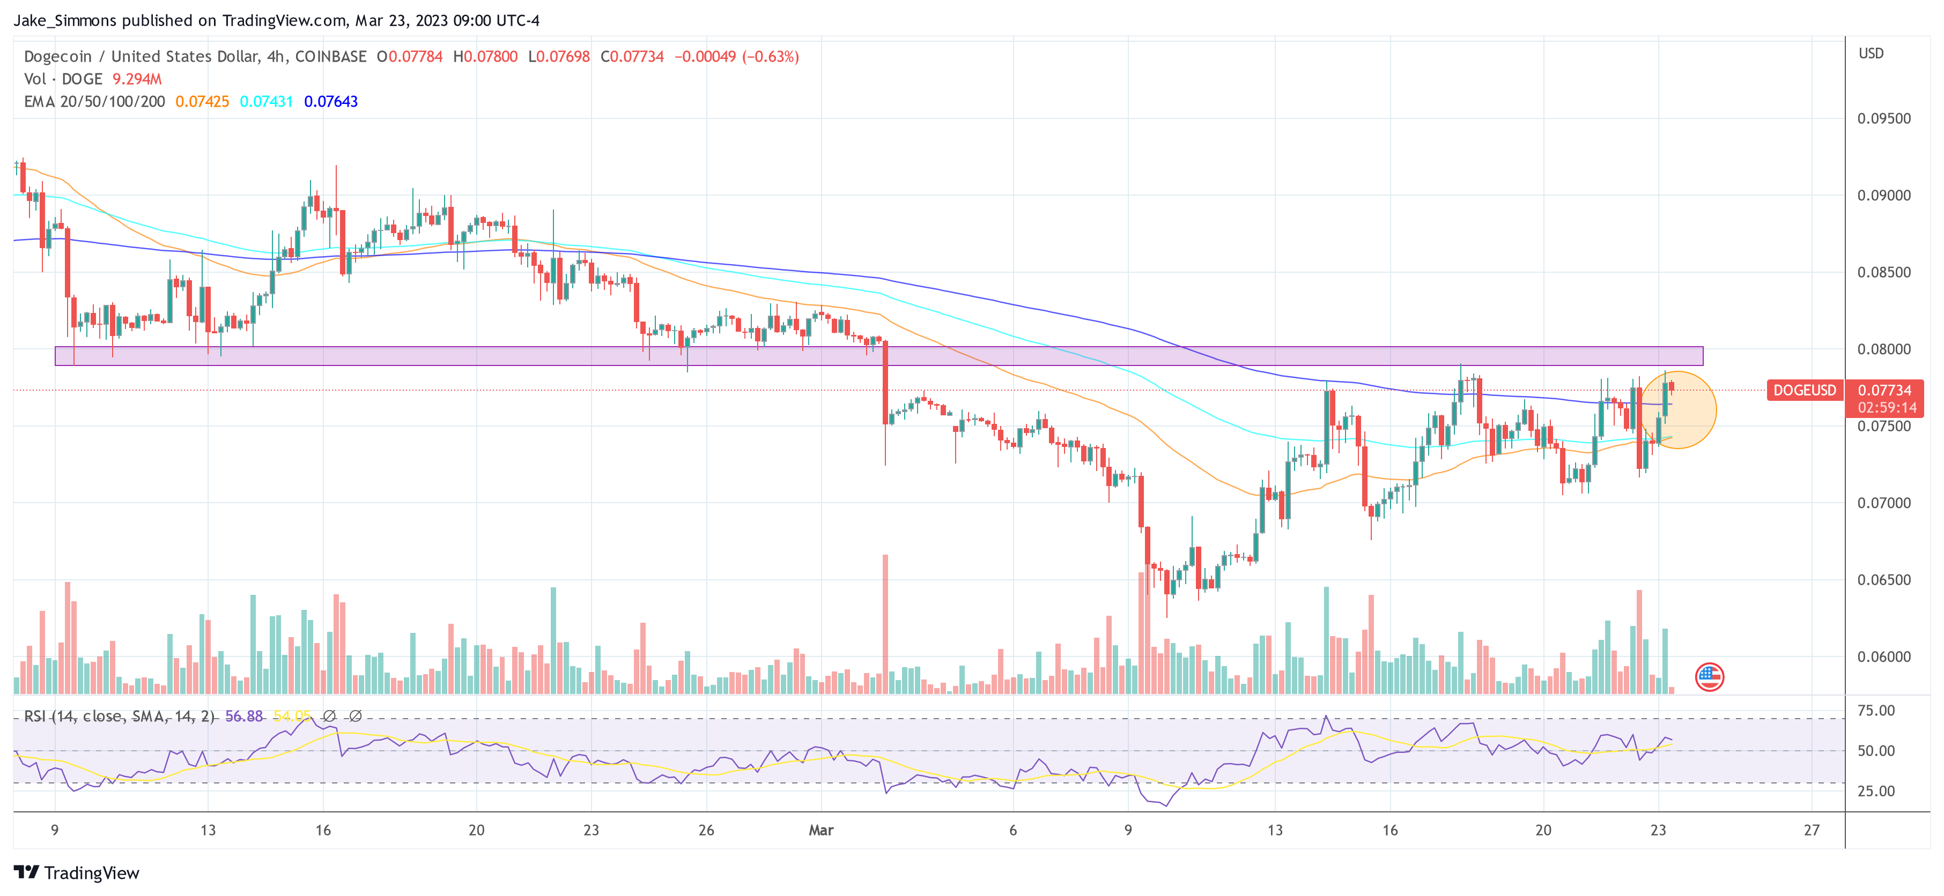Image resolution: width=1944 pixels, height=896 pixels.
Task: Click the purple resistance zone rectangle
Action: pos(879,356)
